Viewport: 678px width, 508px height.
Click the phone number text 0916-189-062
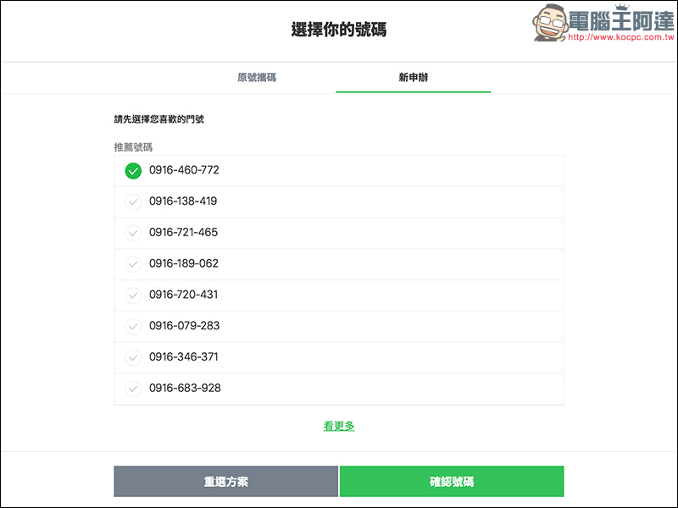pyautogui.click(x=184, y=263)
